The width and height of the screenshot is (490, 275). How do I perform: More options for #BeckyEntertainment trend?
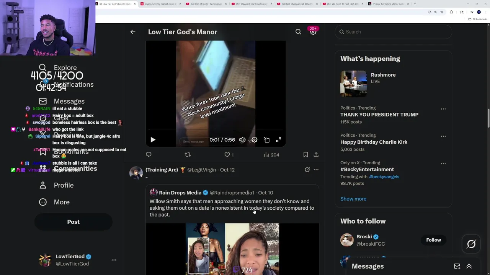coord(443,163)
